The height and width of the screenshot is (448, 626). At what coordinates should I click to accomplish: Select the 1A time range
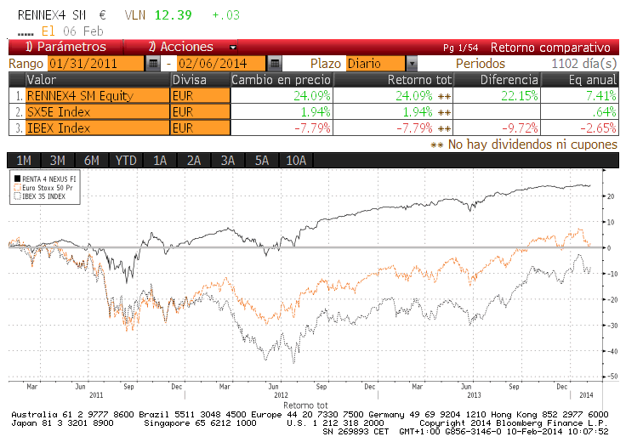tap(160, 161)
